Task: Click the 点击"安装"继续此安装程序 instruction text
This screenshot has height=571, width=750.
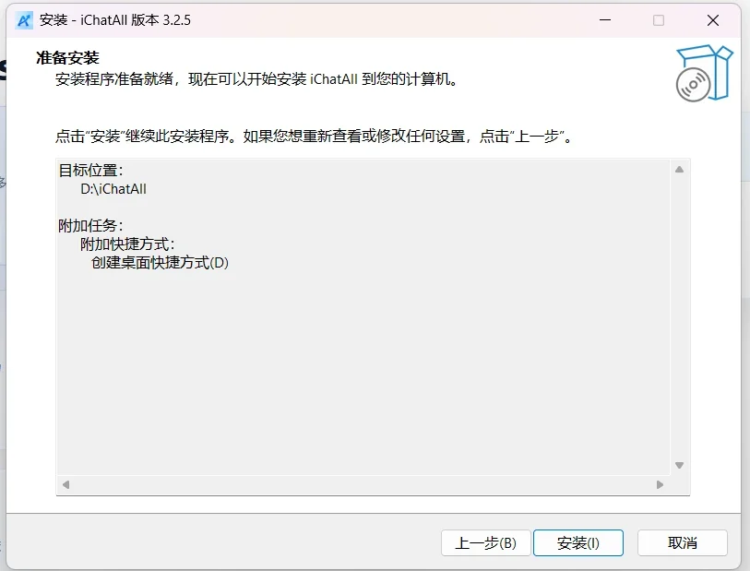Action: [x=314, y=137]
